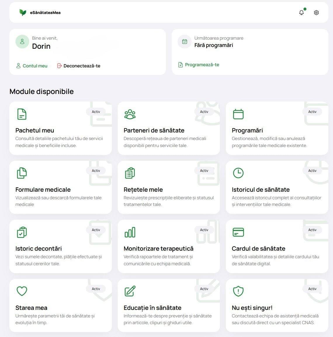This screenshot has width=333, height=337.
Task: Open the Educație în sănătate module title
Action: [152, 308]
